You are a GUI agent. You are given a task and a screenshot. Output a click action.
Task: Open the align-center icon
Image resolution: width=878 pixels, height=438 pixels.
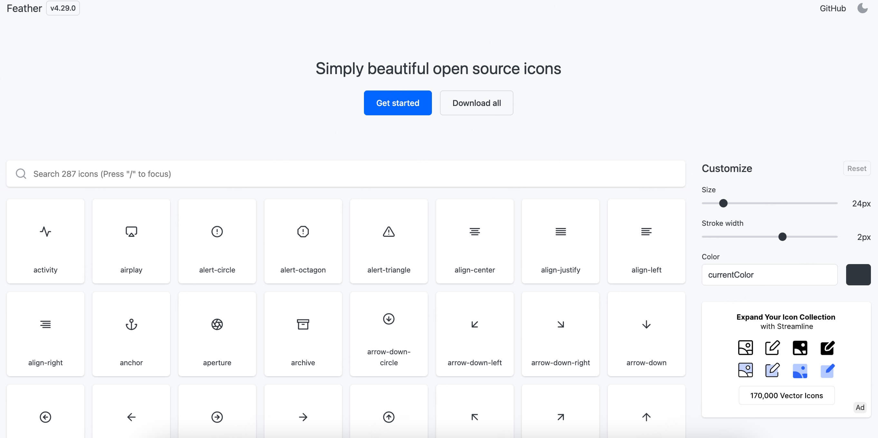point(475,241)
